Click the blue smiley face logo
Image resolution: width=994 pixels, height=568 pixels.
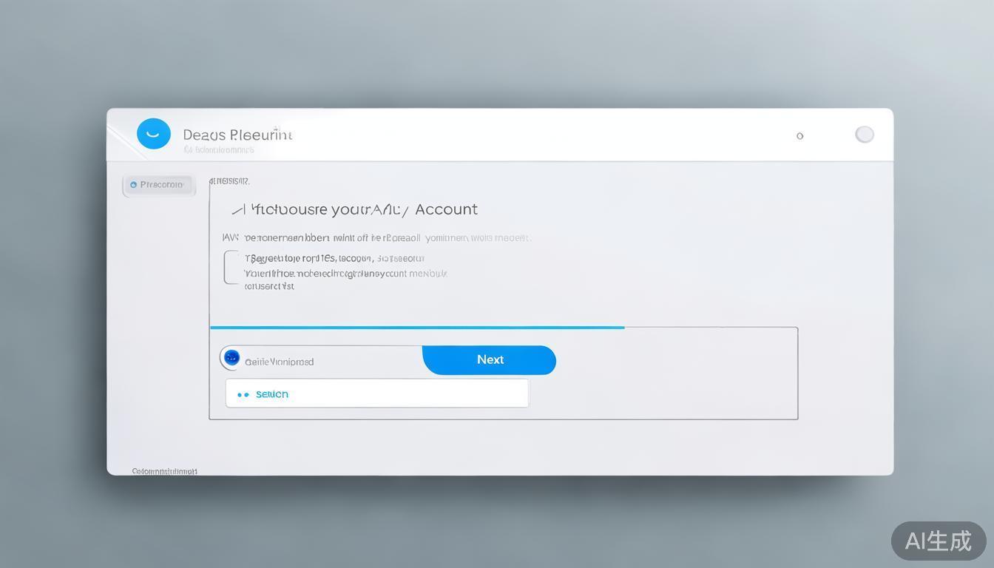coord(154,134)
